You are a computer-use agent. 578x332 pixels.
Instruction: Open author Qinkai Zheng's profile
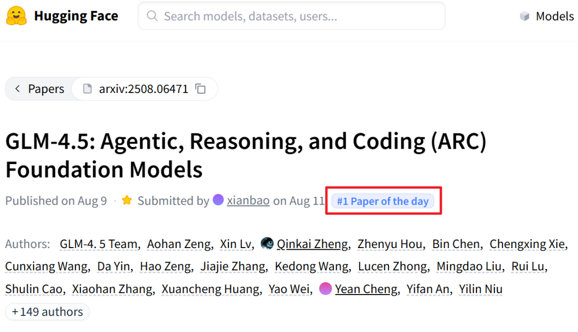pos(312,244)
